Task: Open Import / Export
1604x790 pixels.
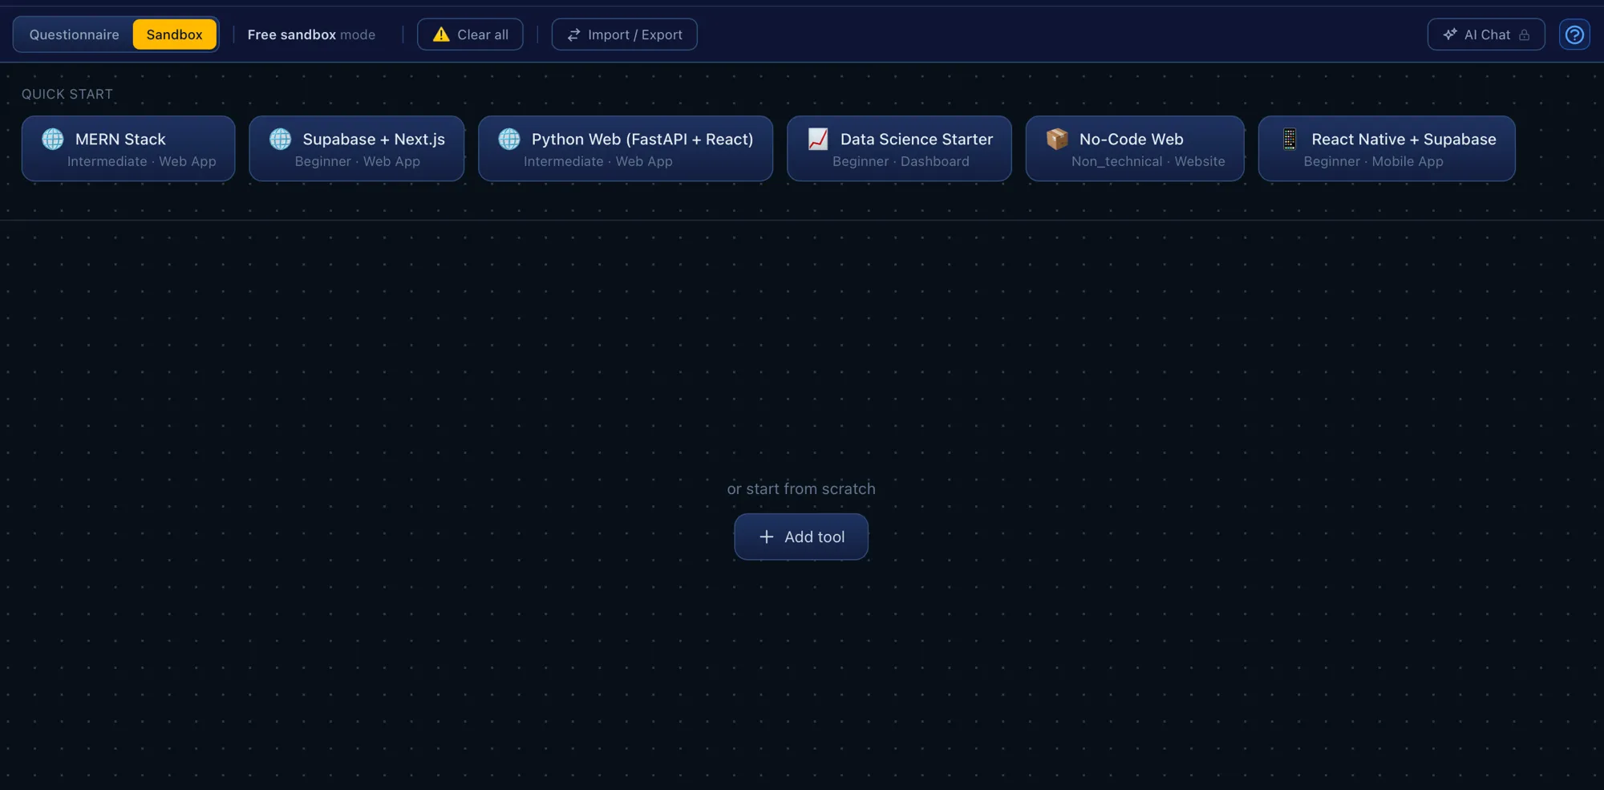Action: (624, 34)
